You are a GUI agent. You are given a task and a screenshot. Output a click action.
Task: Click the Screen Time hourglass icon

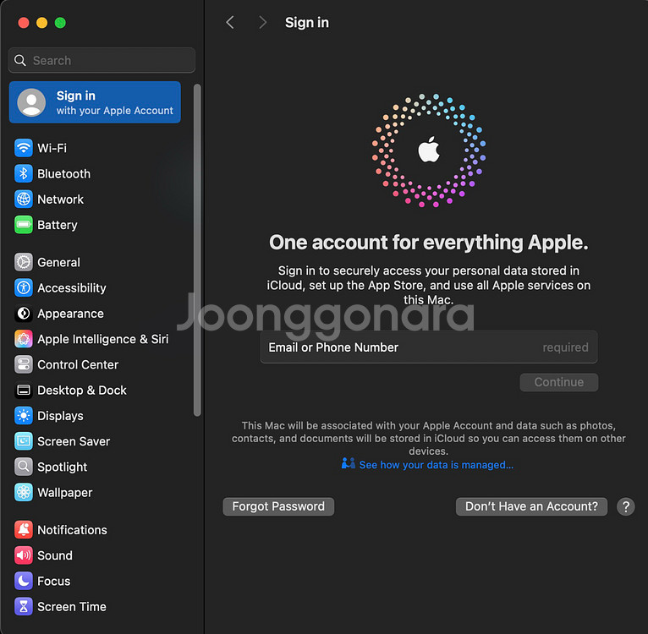pos(24,607)
